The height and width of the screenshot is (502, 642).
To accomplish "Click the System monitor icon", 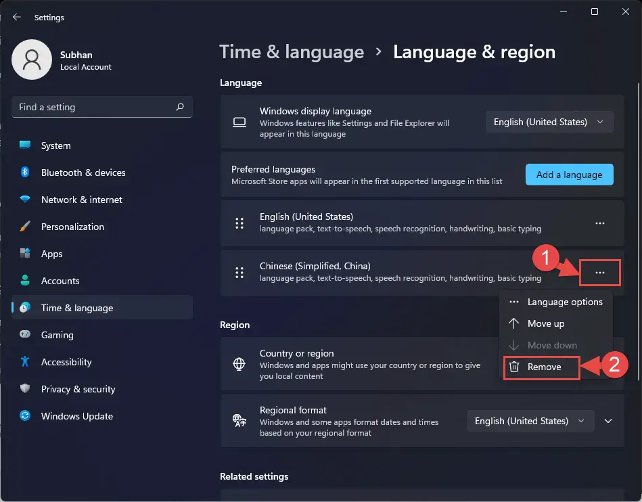I will coord(25,145).
